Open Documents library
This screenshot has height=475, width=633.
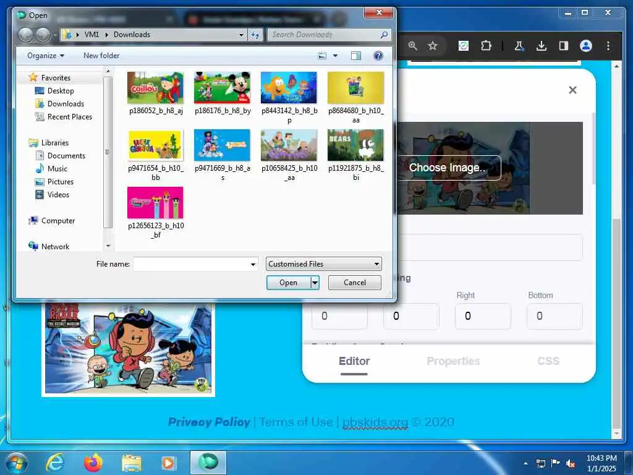(66, 156)
